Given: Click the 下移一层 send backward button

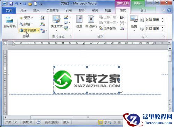Looking at the screenshot, I should click(109, 23).
